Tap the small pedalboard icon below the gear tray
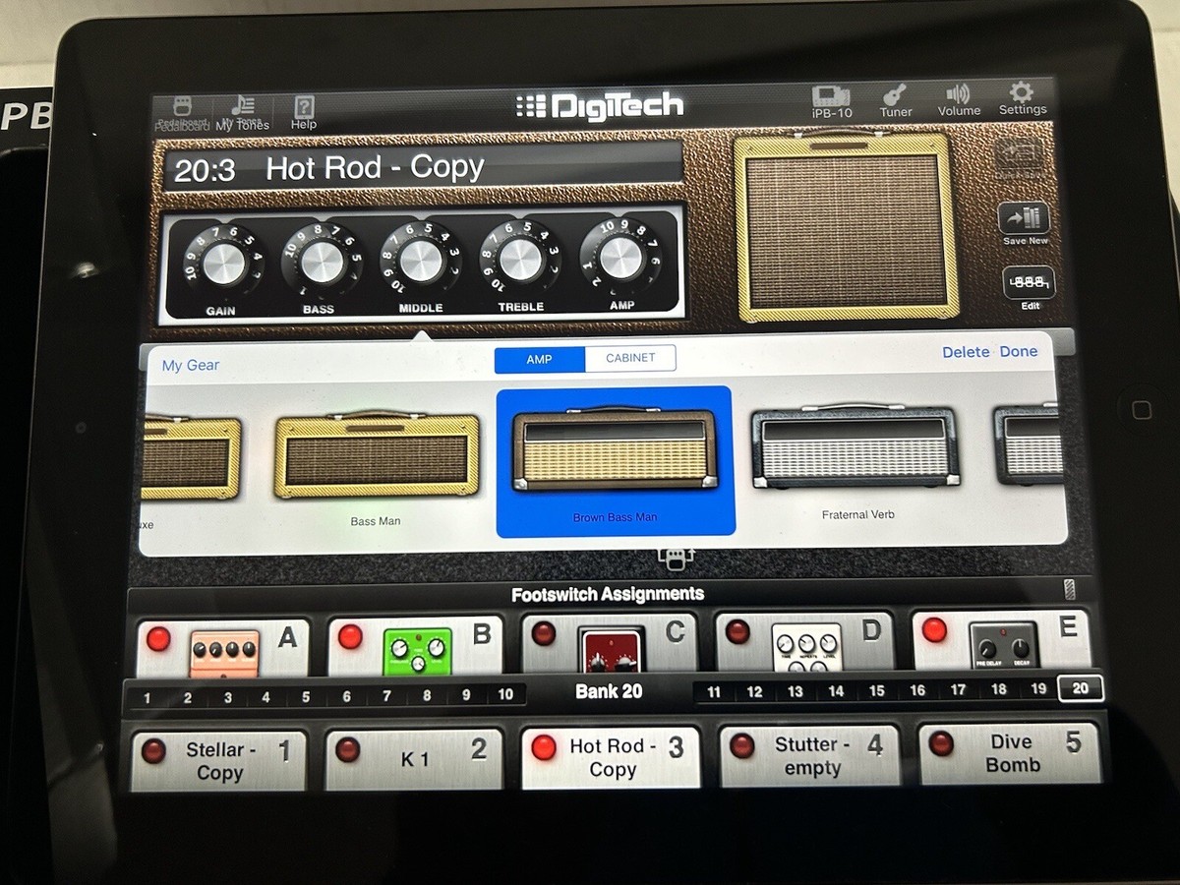 (x=676, y=558)
